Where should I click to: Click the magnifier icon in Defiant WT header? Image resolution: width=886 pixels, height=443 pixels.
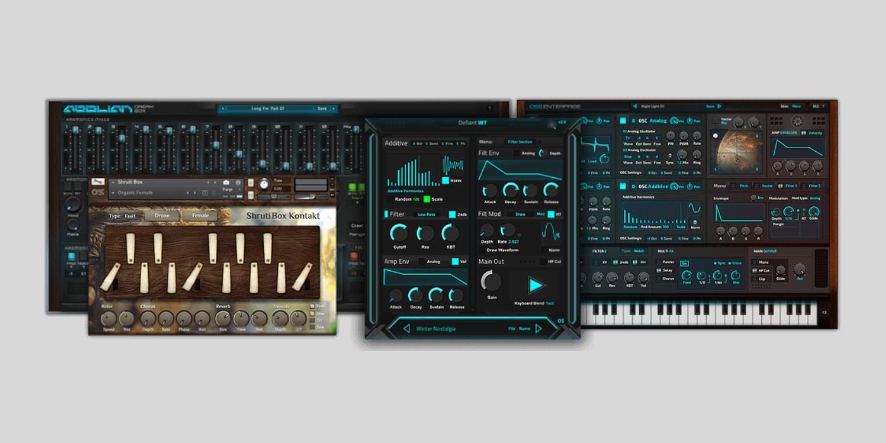click(551, 125)
